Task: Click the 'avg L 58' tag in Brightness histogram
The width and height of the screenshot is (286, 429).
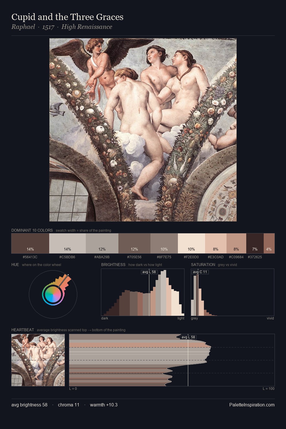Action: click(x=149, y=272)
